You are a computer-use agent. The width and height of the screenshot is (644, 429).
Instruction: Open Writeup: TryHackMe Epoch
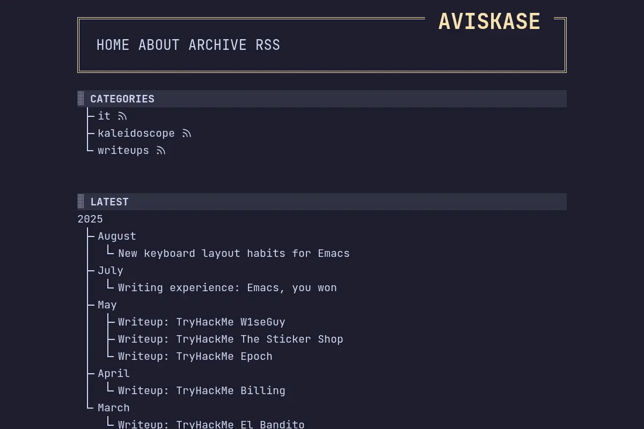[x=195, y=356]
